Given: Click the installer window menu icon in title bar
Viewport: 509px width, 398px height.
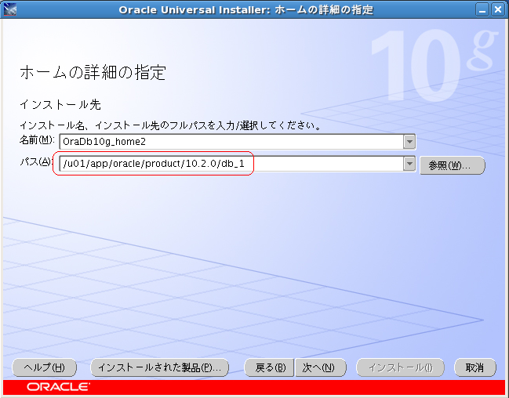Looking at the screenshot, I should [9, 9].
